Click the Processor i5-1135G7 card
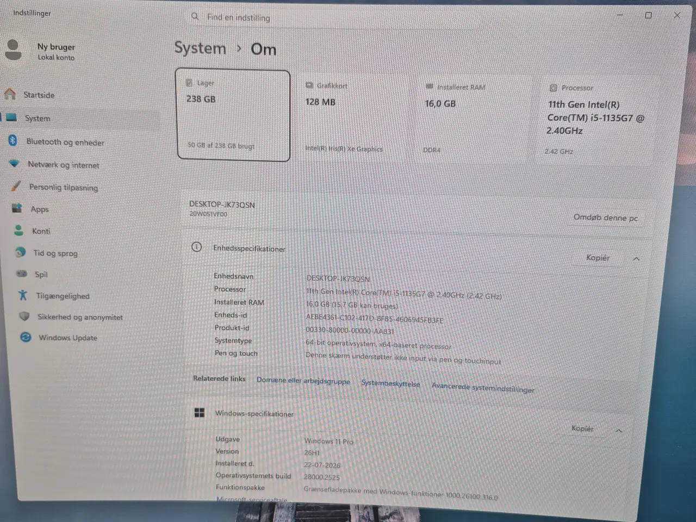696x522 pixels. [595, 120]
